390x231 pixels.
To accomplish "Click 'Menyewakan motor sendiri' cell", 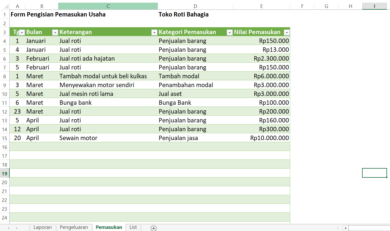I will coord(108,85).
